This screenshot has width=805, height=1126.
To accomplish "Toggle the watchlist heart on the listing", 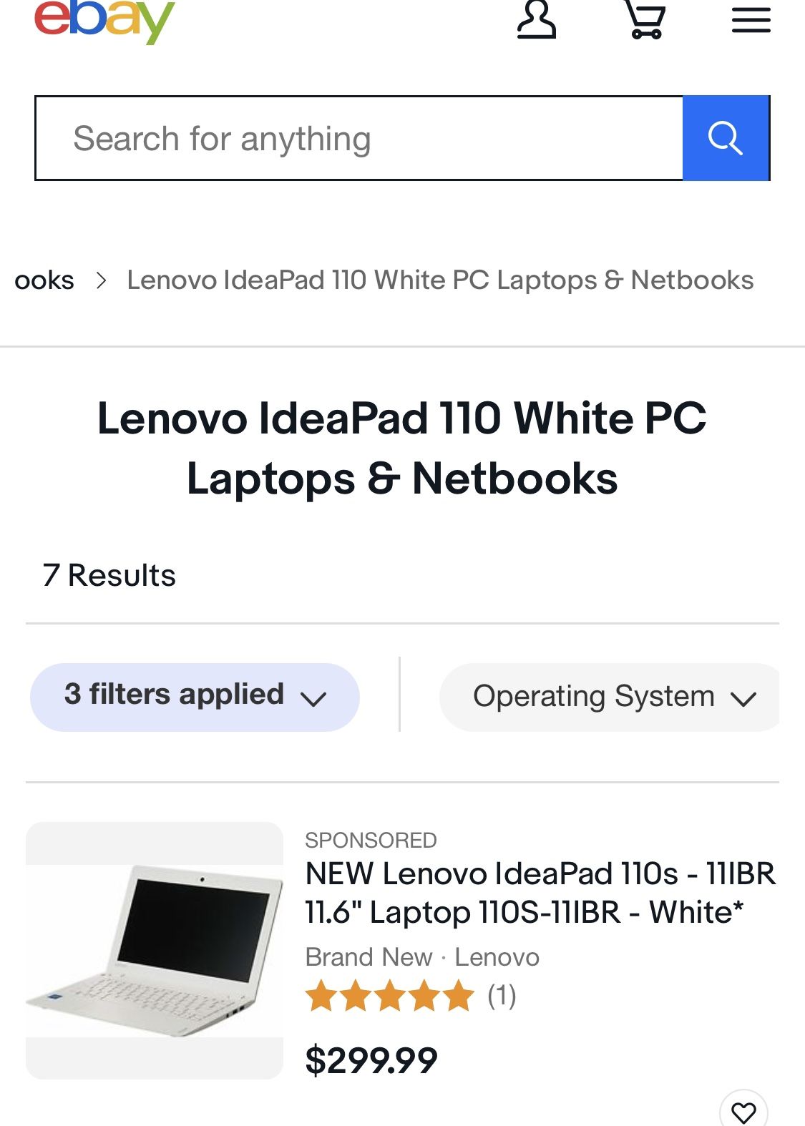I will click(744, 1112).
